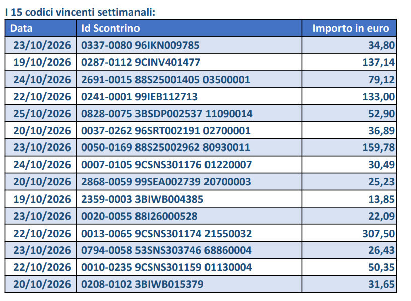Click amount 307,50 cell
411x301 pixels.
pos(350,234)
